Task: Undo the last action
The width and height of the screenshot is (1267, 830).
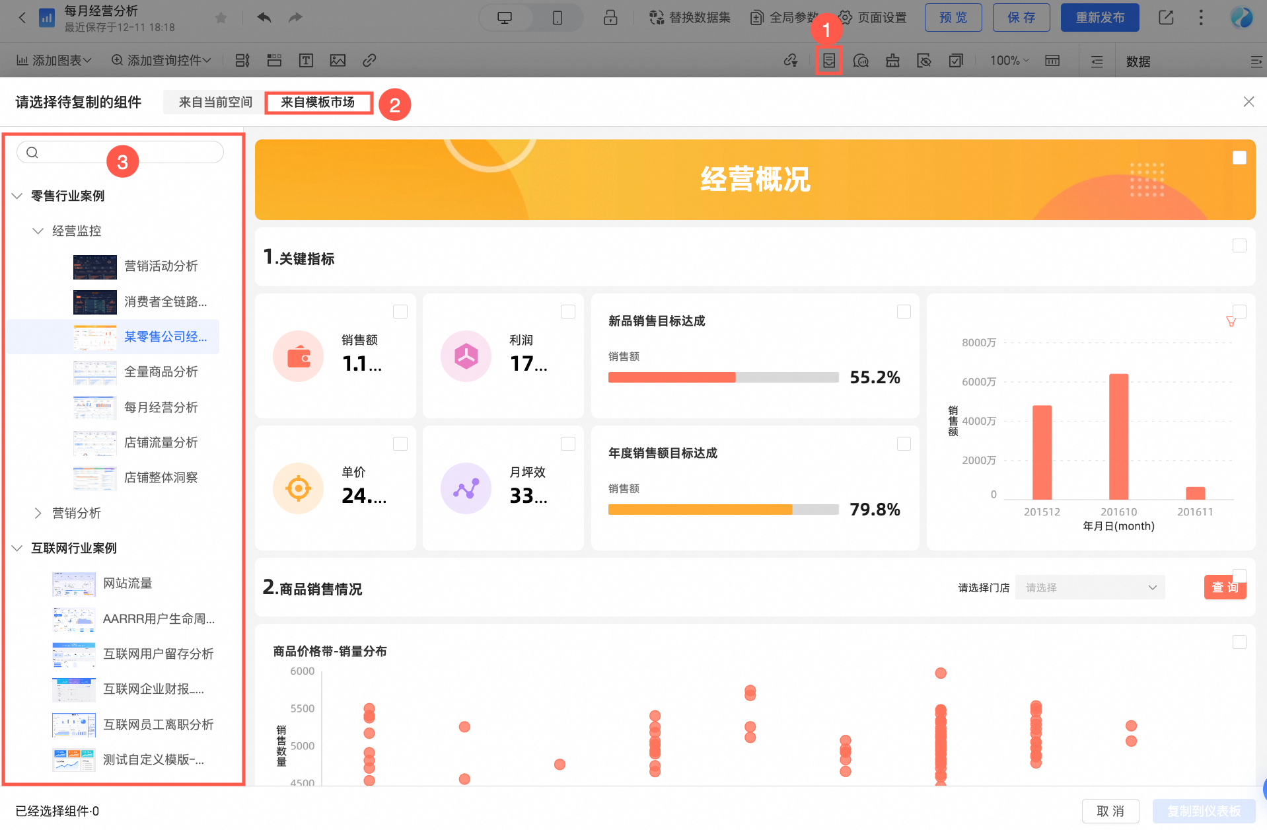Action: tap(264, 18)
